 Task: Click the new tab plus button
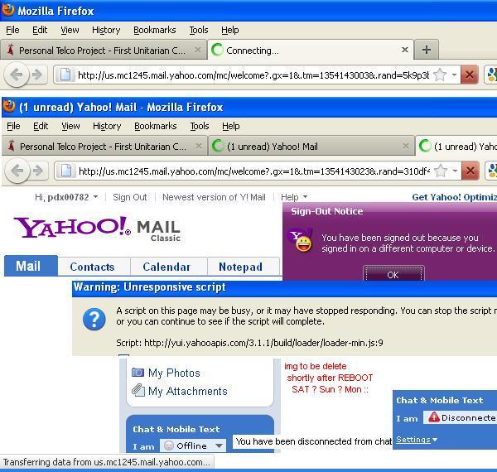pos(426,50)
